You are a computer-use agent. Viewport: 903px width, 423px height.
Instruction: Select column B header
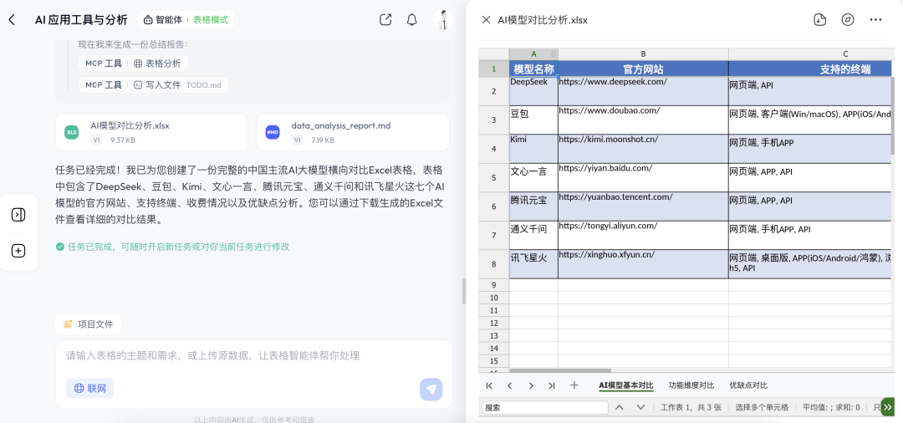click(x=643, y=54)
